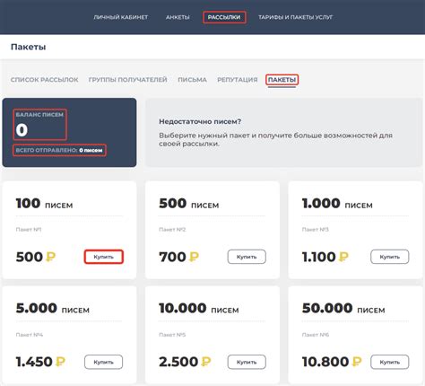The image size is (425, 386).
Task: Open the Рассылки menu item
Action: pyautogui.click(x=224, y=17)
